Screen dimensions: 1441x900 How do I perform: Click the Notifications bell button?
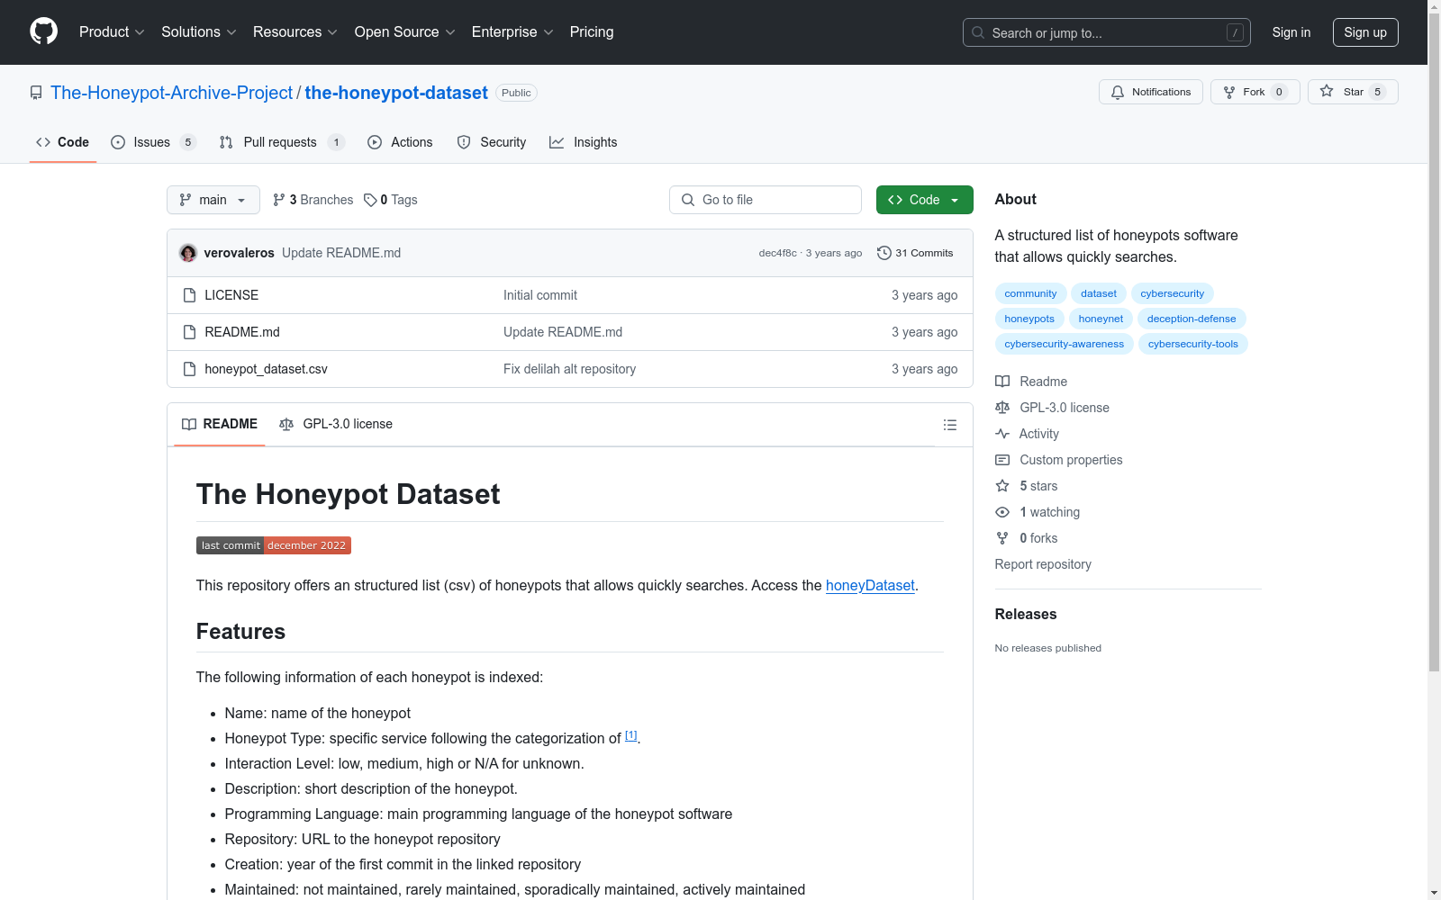1151,92
